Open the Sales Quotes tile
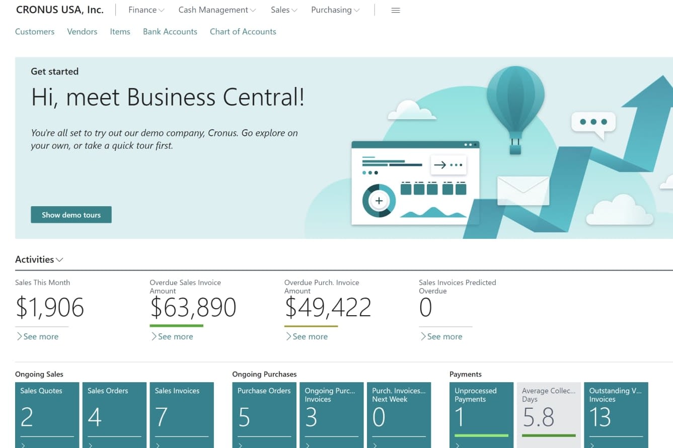673x448 pixels. (x=47, y=415)
